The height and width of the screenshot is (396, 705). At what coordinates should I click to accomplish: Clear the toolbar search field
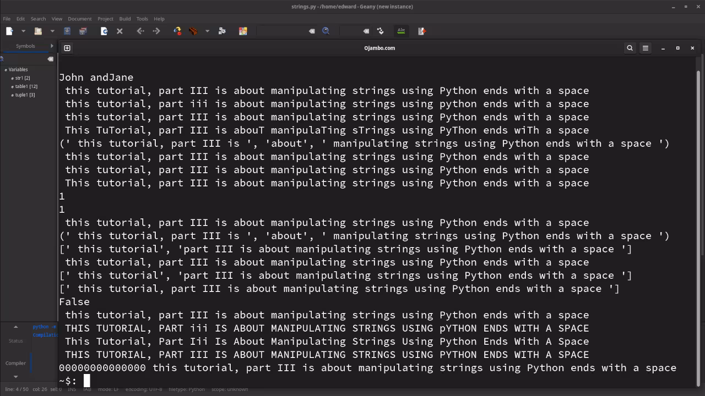pos(312,31)
